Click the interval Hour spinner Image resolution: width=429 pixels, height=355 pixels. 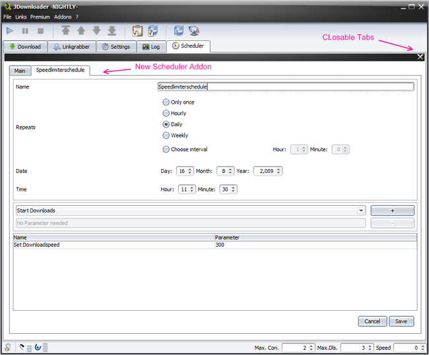(x=299, y=149)
